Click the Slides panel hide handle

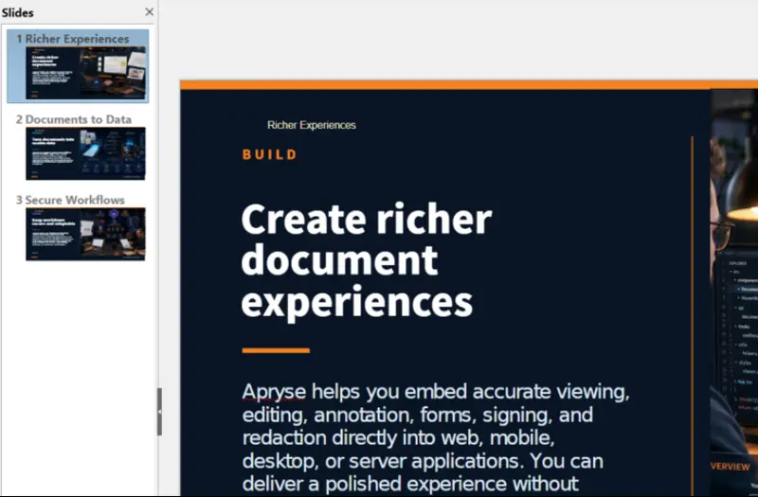(159, 412)
